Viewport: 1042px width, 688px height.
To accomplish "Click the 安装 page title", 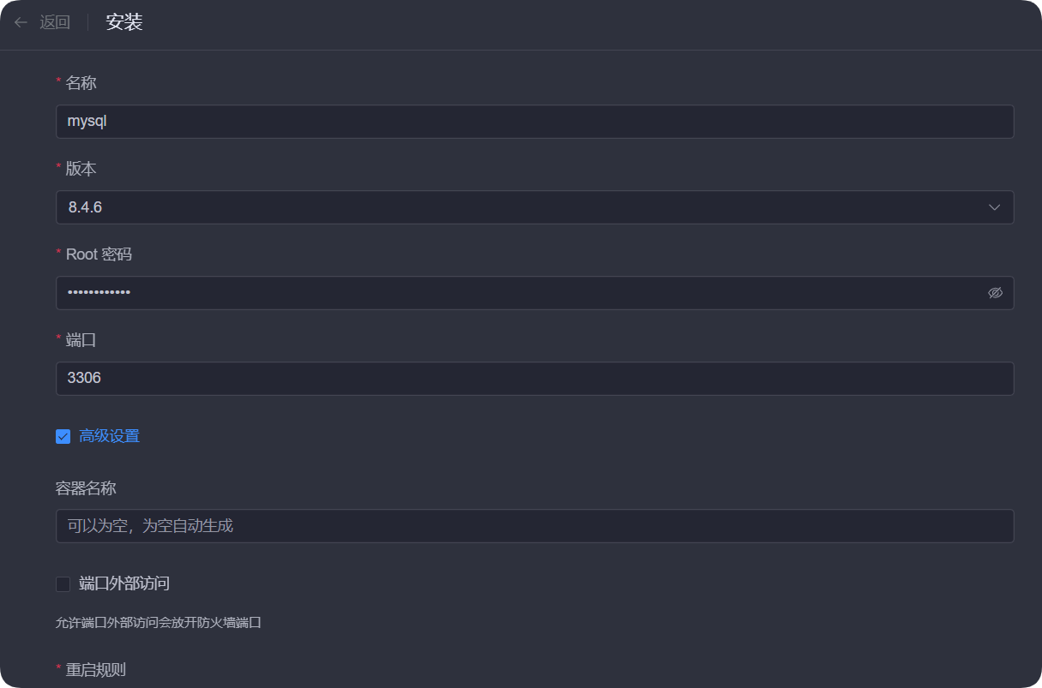I will [124, 23].
